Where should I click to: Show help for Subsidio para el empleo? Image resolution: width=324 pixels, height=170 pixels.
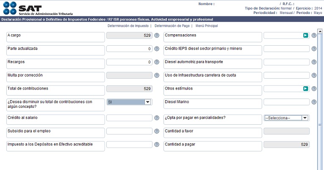[157, 131]
